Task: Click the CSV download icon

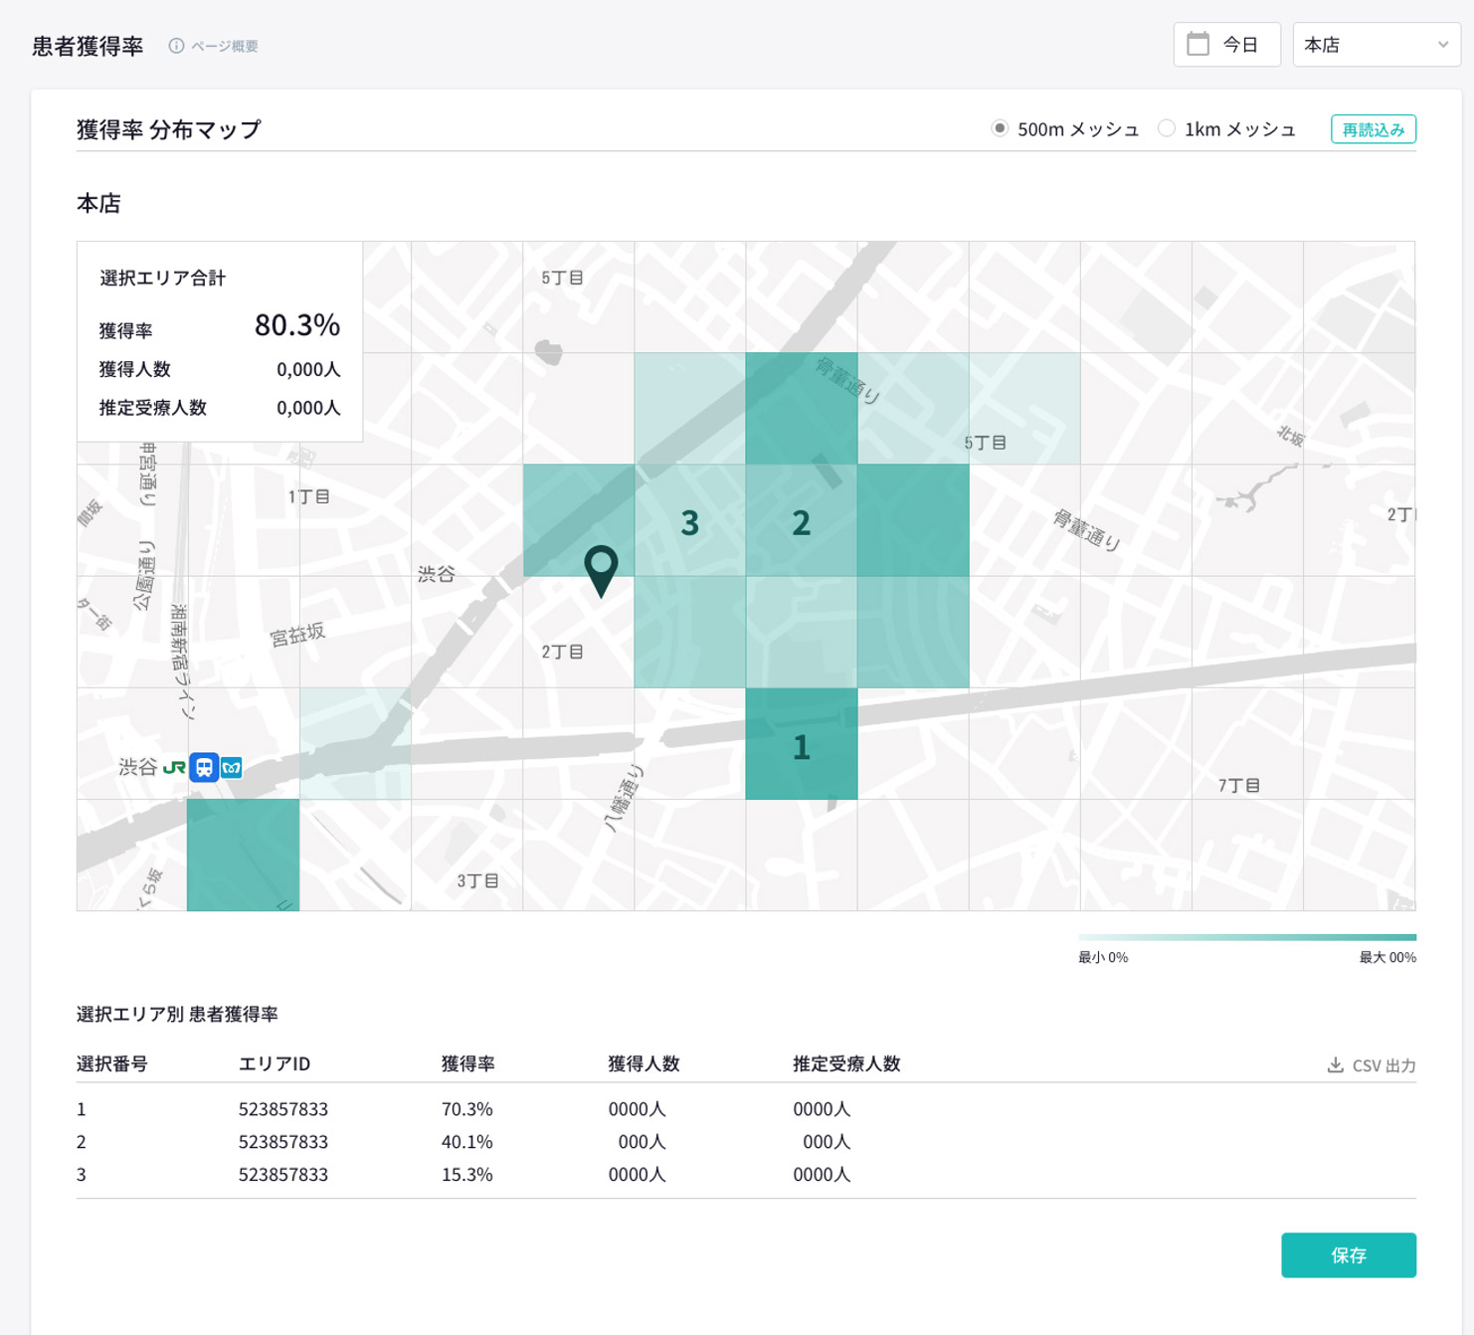Action: (1335, 1065)
